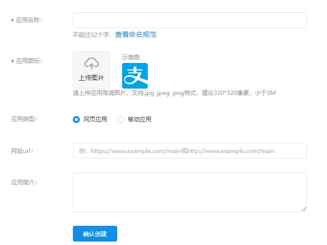Open the 查看命名规范 link
This screenshot has height=245, width=327.
click(x=135, y=34)
